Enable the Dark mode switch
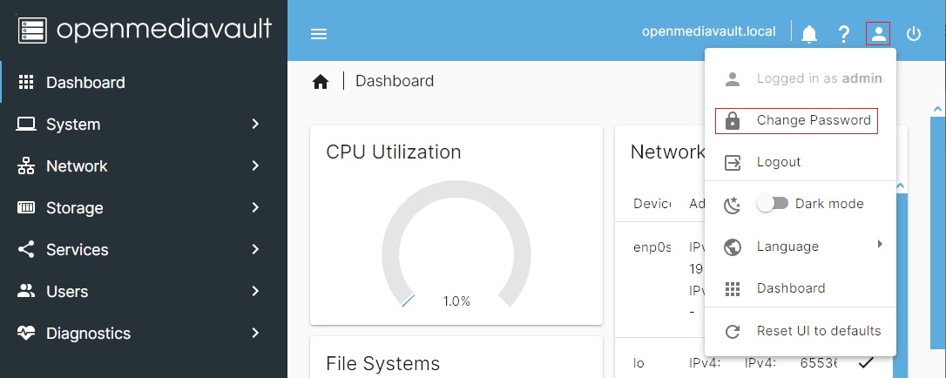This screenshot has height=378, width=946. pyautogui.click(x=772, y=204)
